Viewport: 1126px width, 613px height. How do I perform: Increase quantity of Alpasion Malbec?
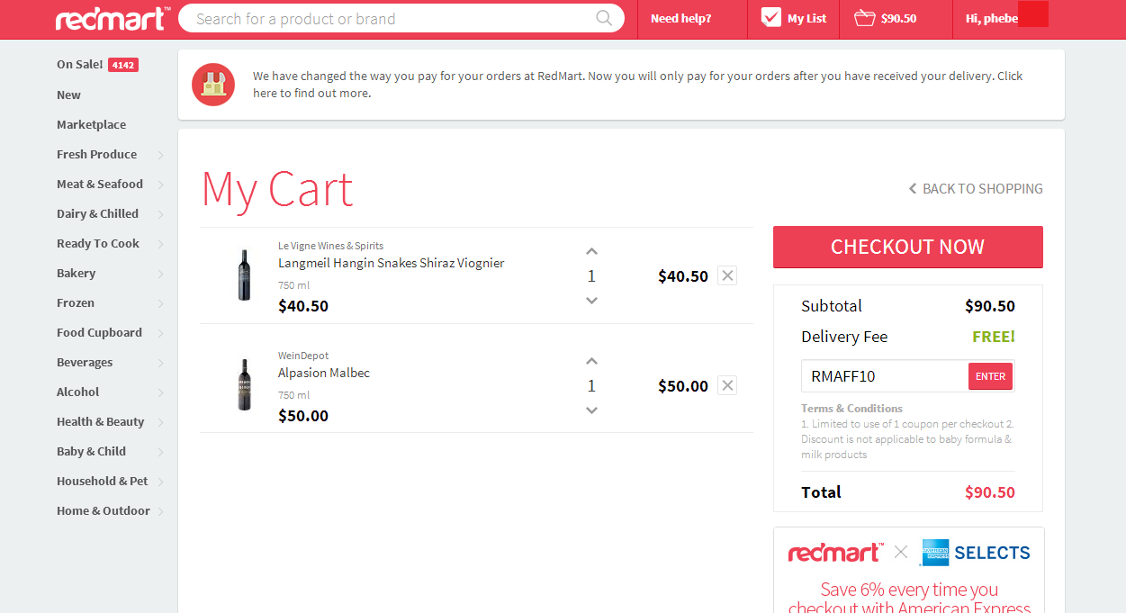coord(591,362)
